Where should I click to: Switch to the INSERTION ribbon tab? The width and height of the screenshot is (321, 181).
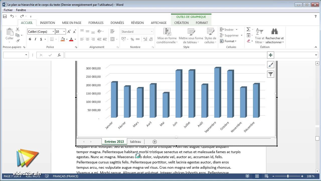pyautogui.click(x=47, y=23)
